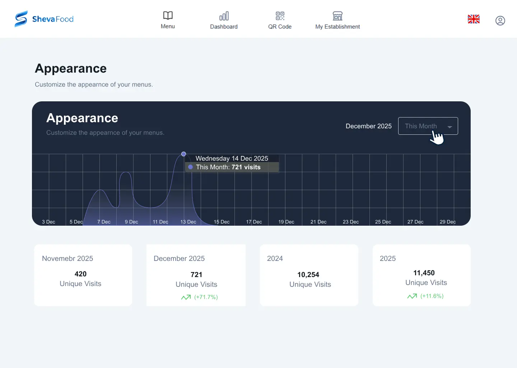Viewport: 517px width, 368px height.
Task: Open the QR Code generator icon
Action: 280,16
